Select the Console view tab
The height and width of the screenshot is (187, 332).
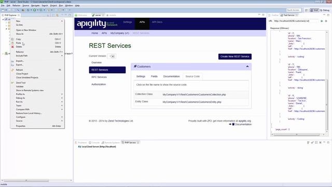tap(94, 142)
